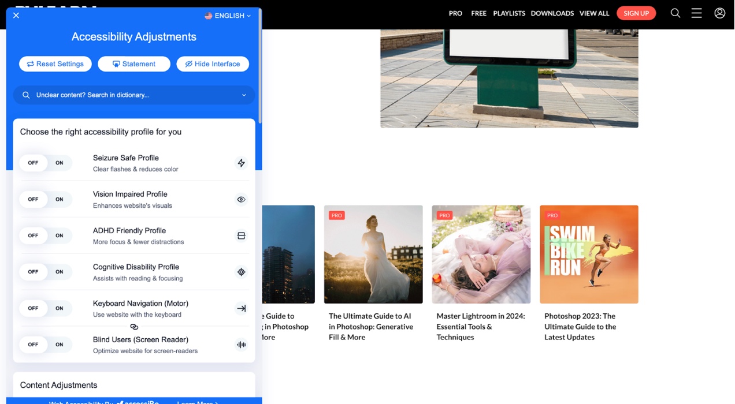The width and height of the screenshot is (735, 404).
Task: Turn ON ADHD Friendly Profile
Action: click(60, 235)
